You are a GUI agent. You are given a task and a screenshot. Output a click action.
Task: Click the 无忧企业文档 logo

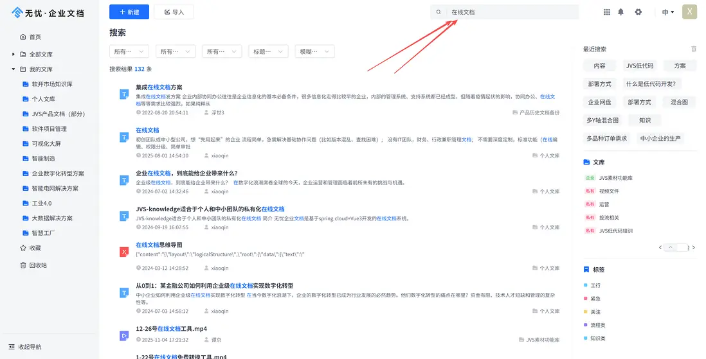[x=48, y=13]
